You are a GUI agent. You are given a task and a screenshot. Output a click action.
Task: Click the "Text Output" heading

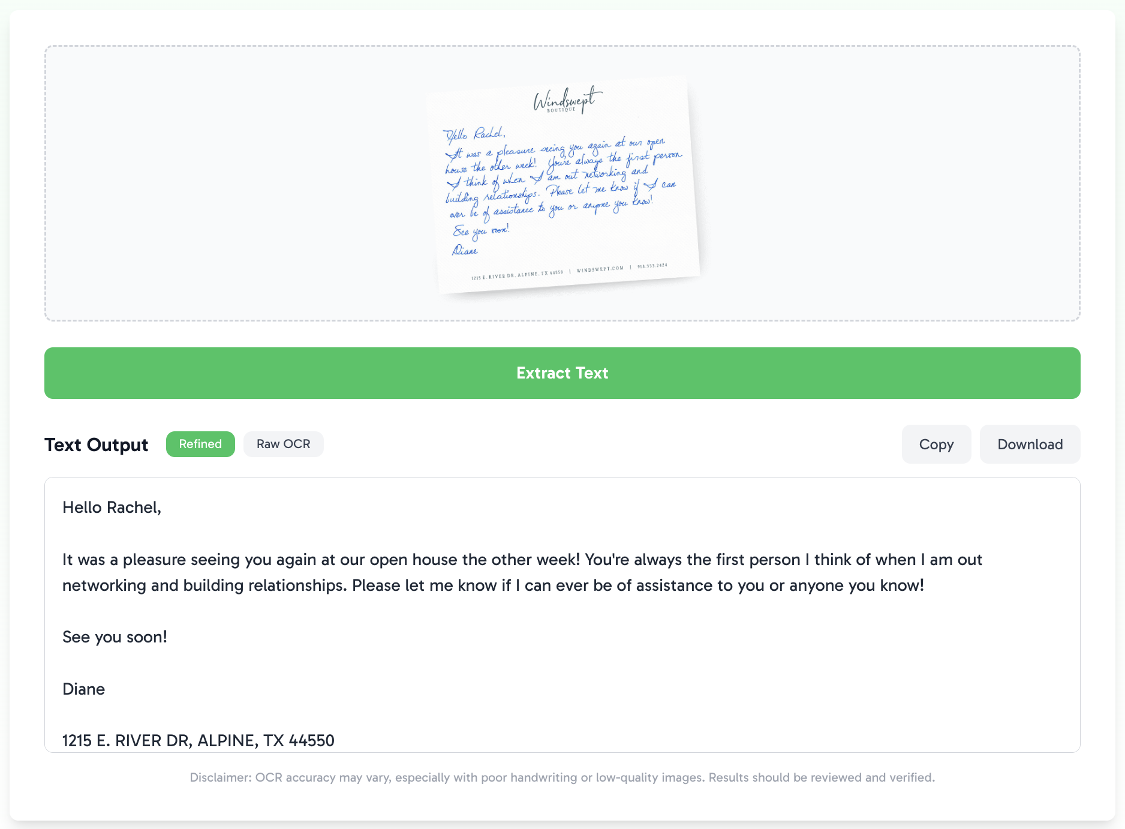[x=96, y=444]
